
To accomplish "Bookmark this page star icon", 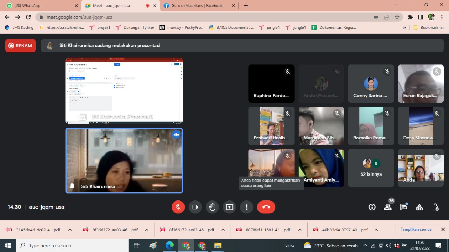I will [x=397, y=17].
